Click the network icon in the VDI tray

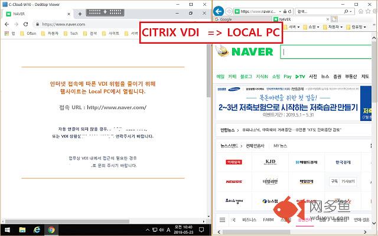(x=155, y=230)
